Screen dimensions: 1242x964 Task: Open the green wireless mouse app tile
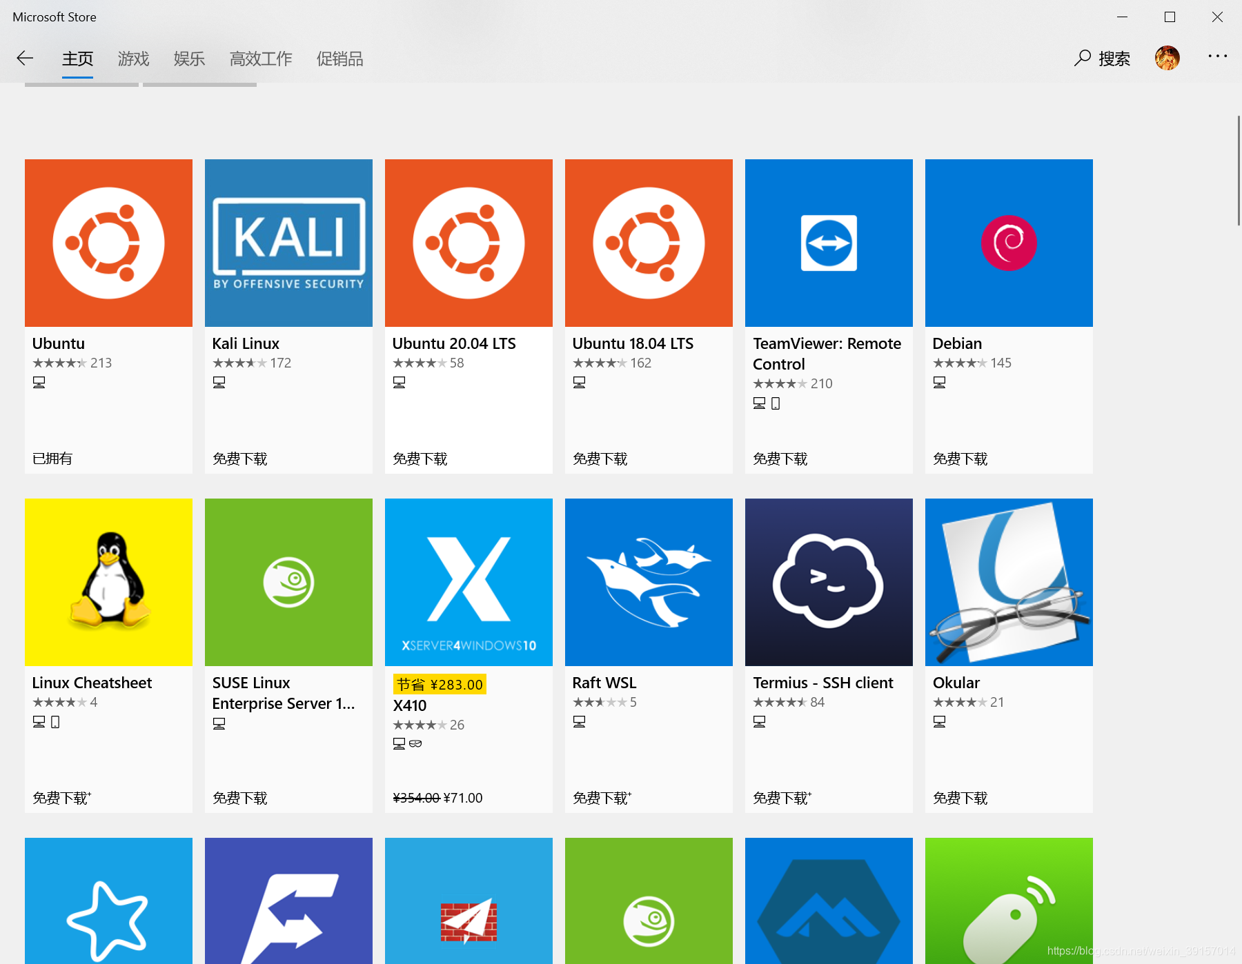(x=1009, y=901)
